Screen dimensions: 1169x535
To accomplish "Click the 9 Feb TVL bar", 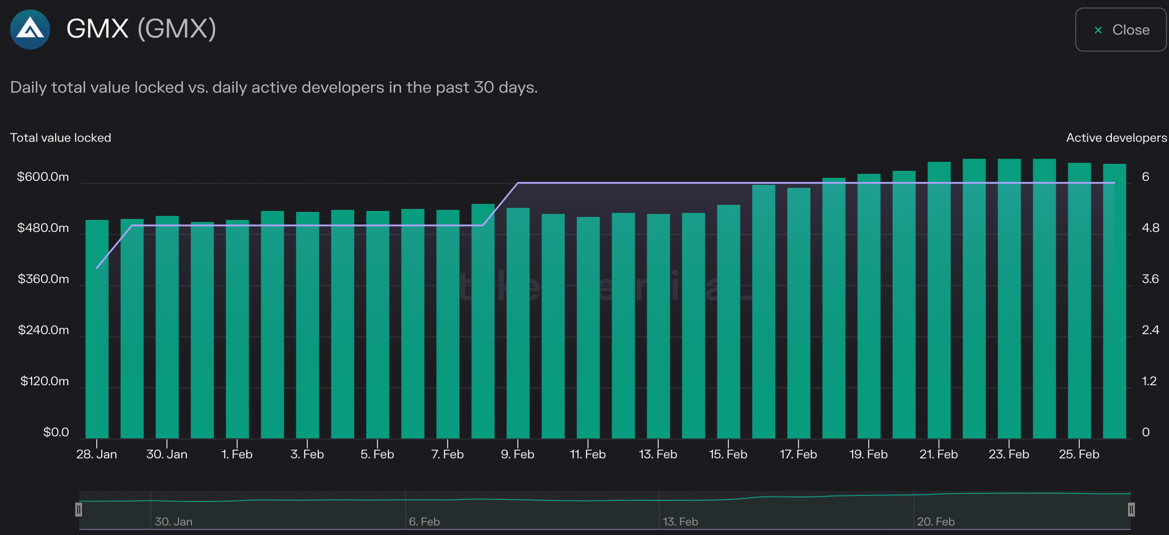I will coord(518,323).
